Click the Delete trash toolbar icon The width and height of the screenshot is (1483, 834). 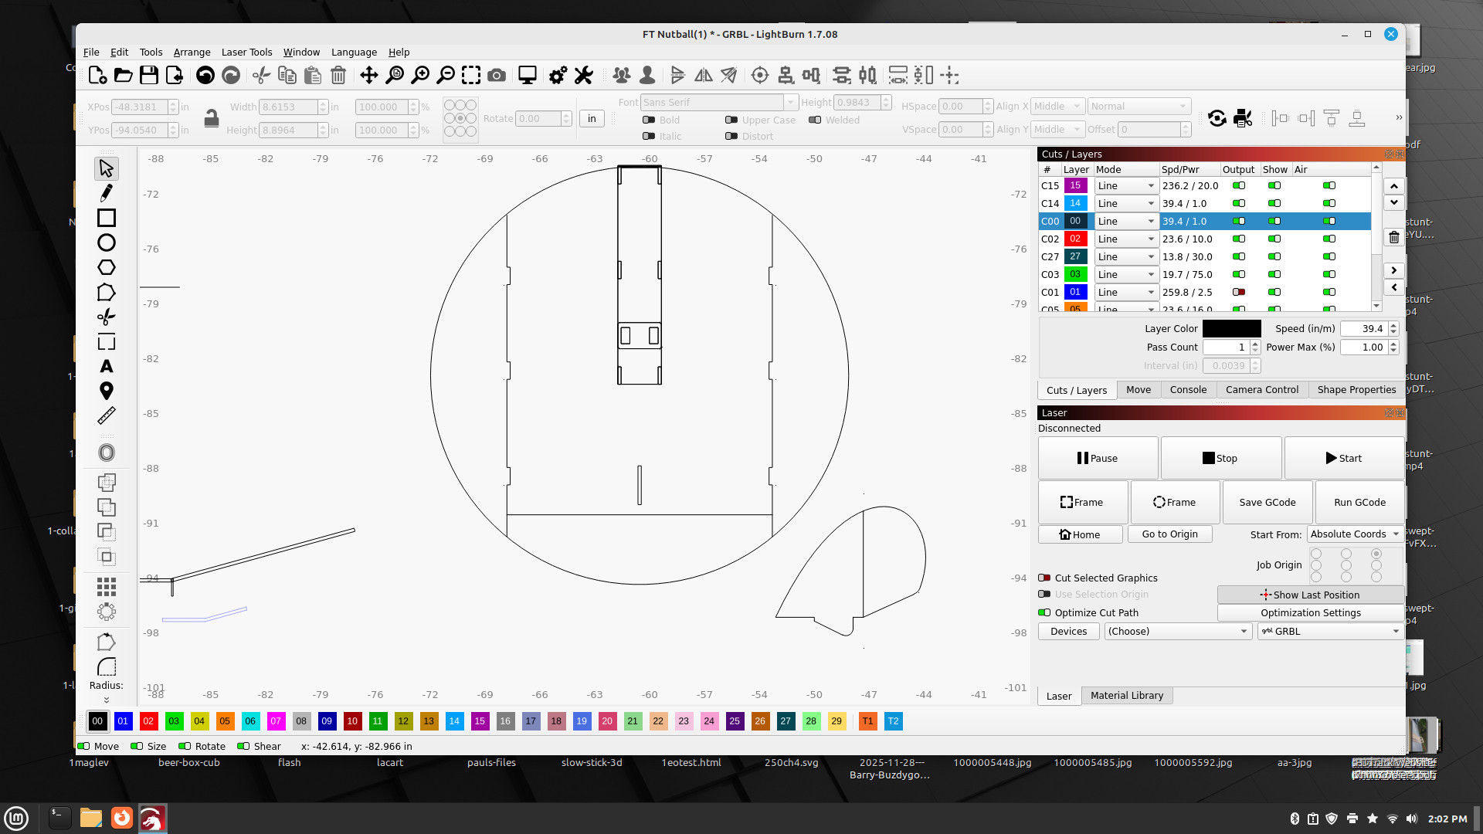(x=338, y=75)
